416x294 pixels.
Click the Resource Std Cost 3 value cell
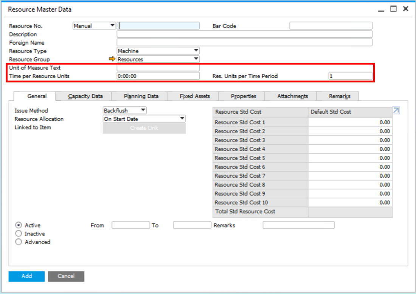(x=350, y=140)
